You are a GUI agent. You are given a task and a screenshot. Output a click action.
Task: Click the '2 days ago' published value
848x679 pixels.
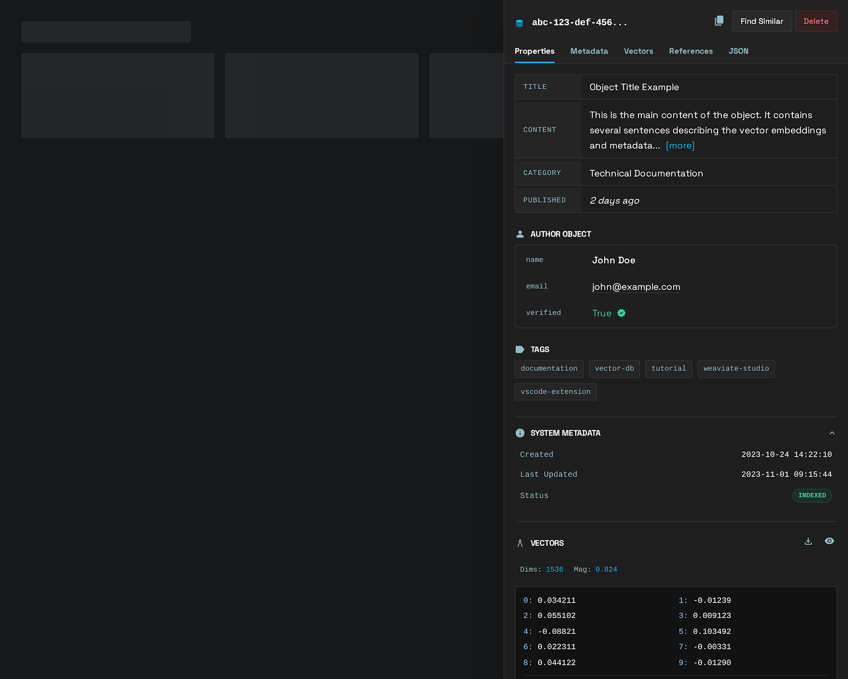pyautogui.click(x=614, y=201)
